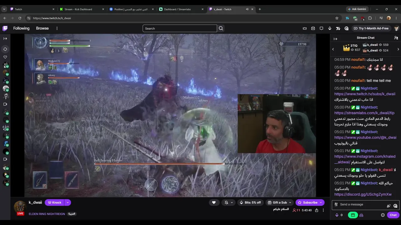
Task: Open Twitch user avatar menu
Action: [396, 28]
